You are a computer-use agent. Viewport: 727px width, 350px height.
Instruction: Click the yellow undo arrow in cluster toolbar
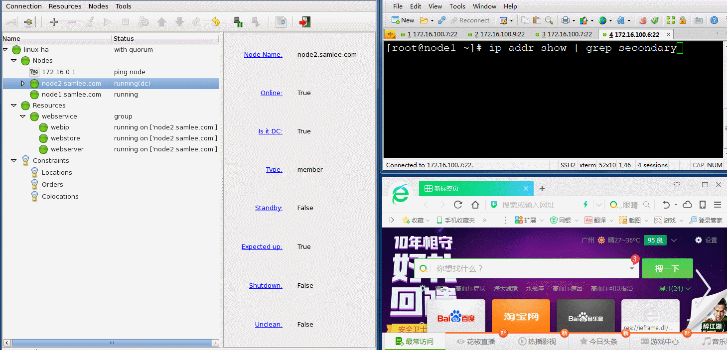click(215, 22)
